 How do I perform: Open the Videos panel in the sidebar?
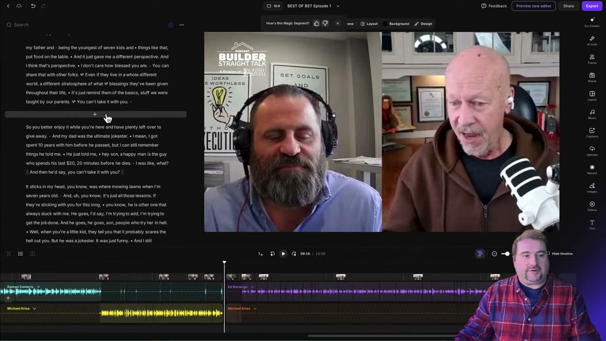point(592,206)
